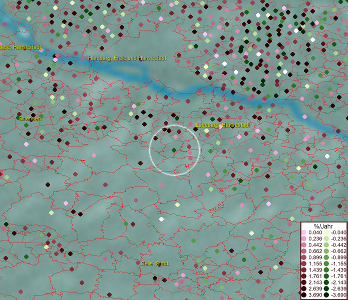Select the 1.439 legend color swatch

[304, 270]
